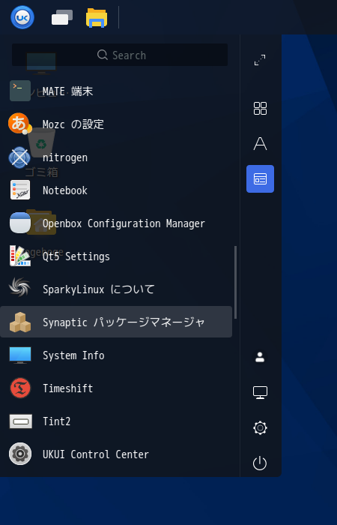This screenshot has height=525, width=337.
Task: Open Qt5 Settings entry
Action: 116,256
